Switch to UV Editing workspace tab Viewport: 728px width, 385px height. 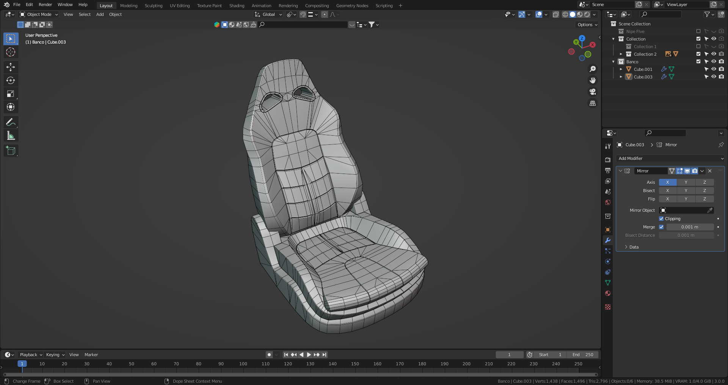tap(180, 6)
